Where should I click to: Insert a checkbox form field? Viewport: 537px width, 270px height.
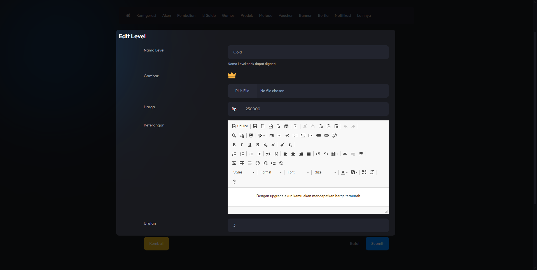(x=279, y=135)
